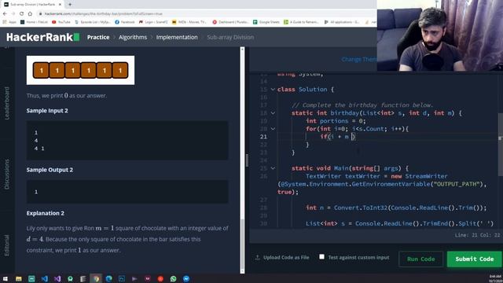Click the 'static void Main' line
Viewport: 503px width, 283px height.
[x=350, y=168]
